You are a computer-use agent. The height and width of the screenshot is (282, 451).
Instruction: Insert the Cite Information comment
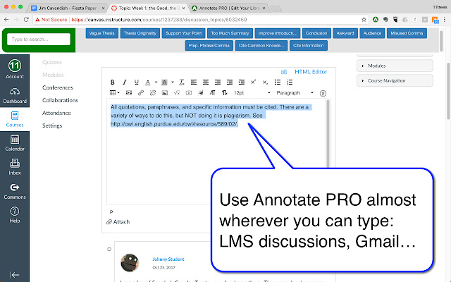pyautogui.click(x=309, y=45)
